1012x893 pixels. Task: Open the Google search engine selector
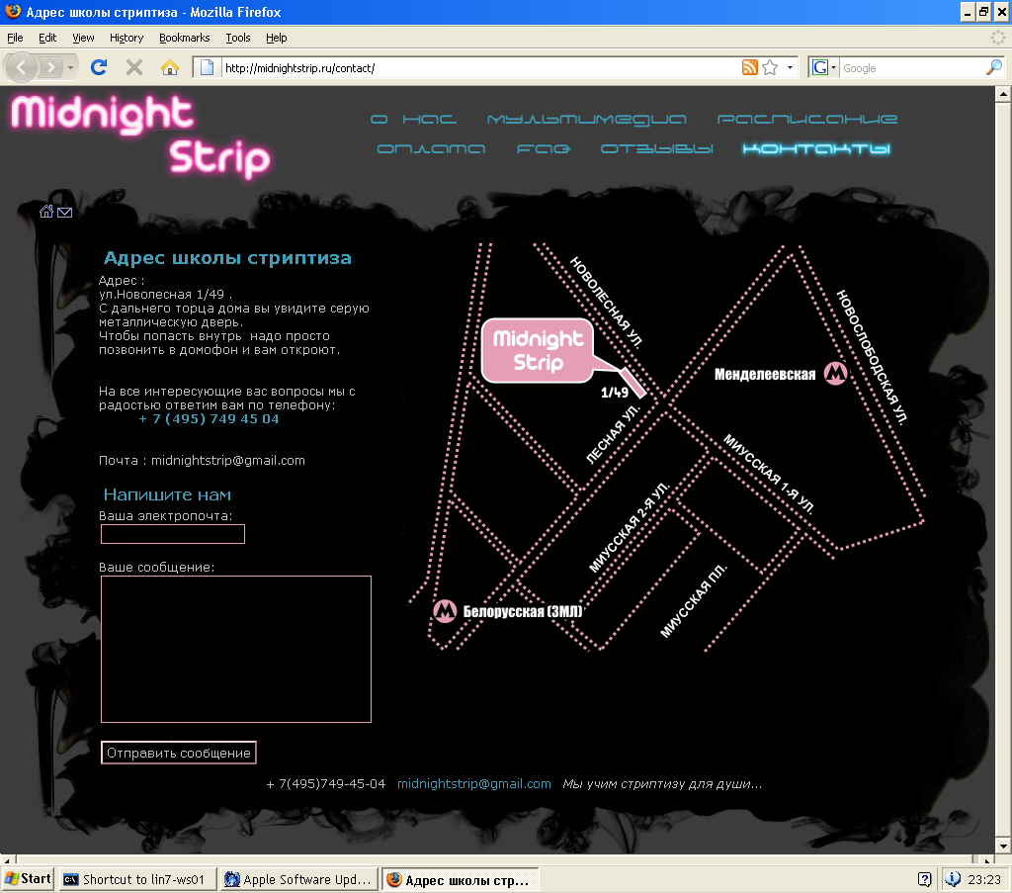(823, 68)
